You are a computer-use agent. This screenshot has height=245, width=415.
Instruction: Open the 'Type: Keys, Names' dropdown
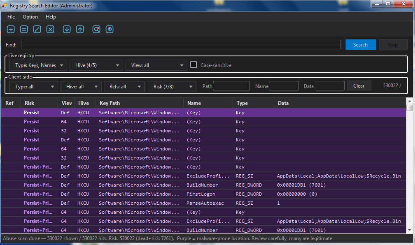[38, 65]
